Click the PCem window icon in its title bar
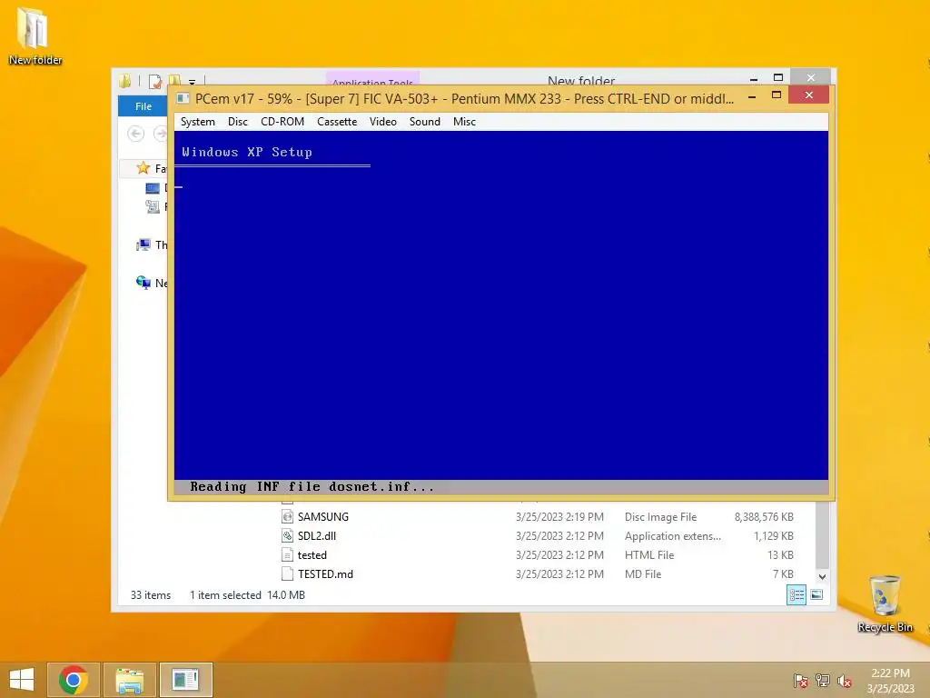 coord(183,98)
